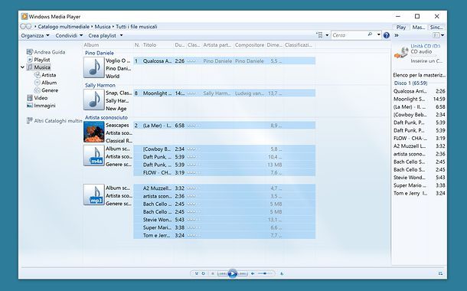The width and height of the screenshot is (467, 291).
Task: Click the Crea playlist button
Action: (102, 35)
